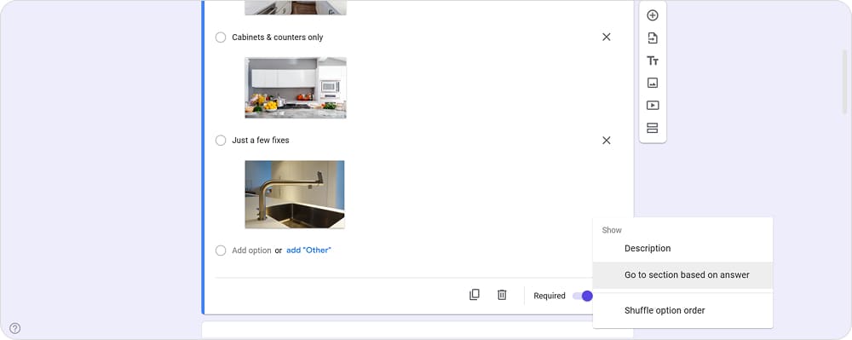The width and height of the screenshot is (852, 340).
Task: Click the kitchen cabinets and counters image
Action: click(296, 88)
